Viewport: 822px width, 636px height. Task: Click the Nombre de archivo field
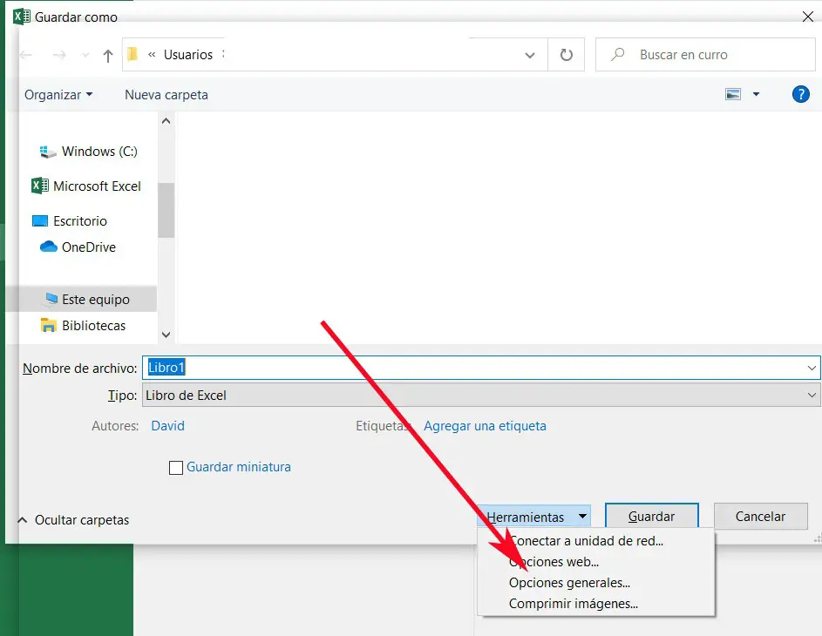tap(480, 368)
